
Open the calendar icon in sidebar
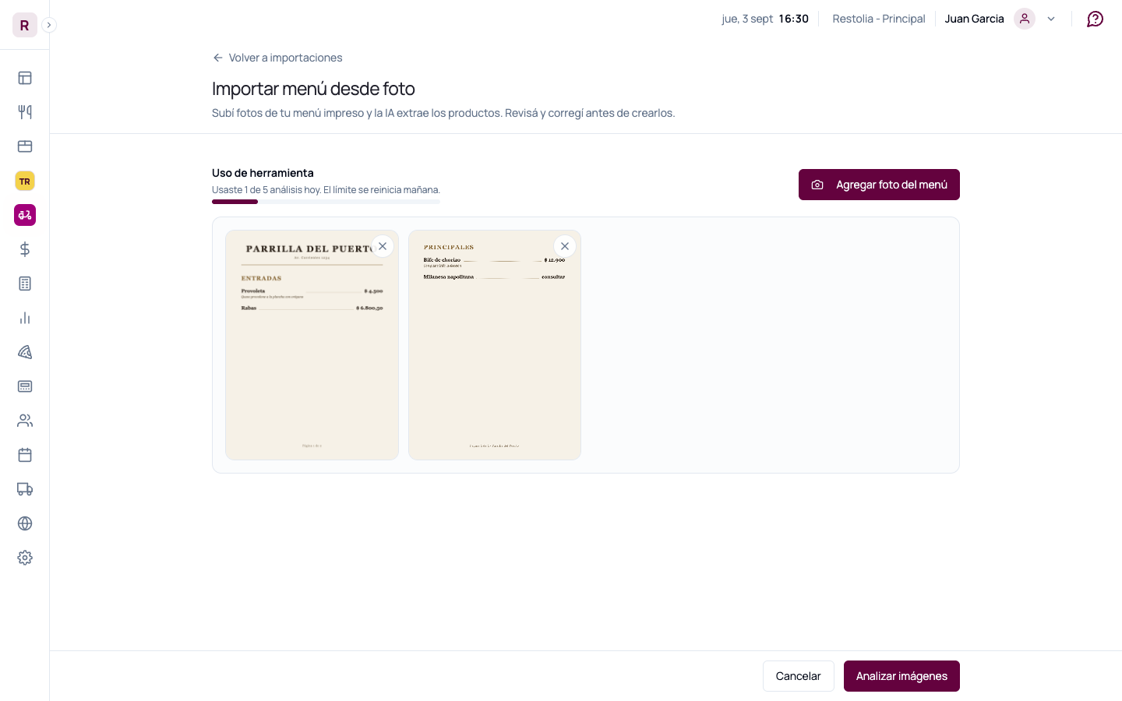25,455
